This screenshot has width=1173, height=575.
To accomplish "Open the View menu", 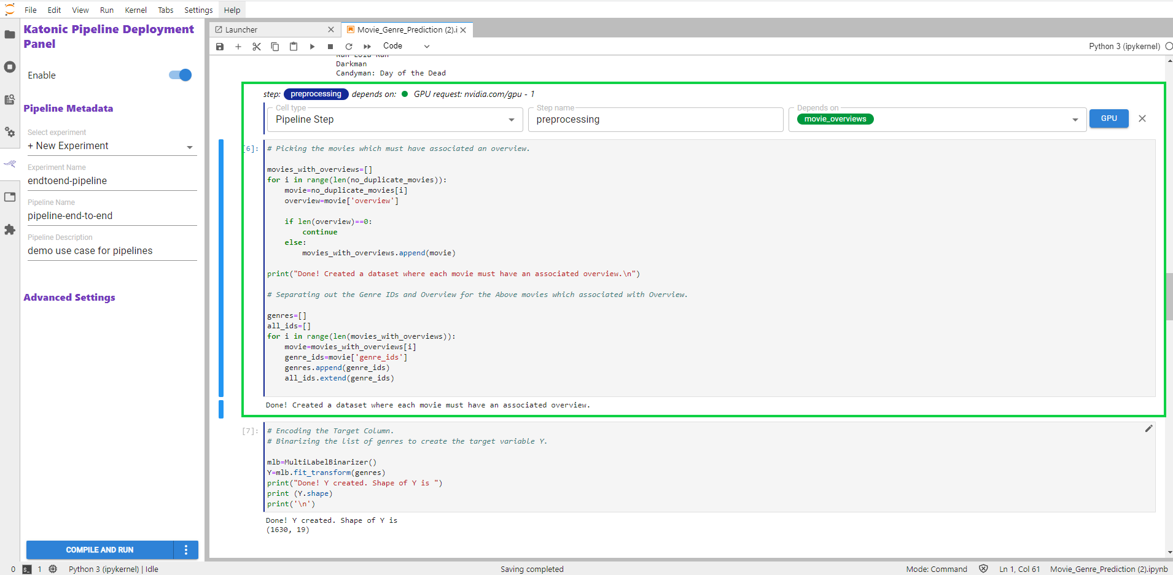I will [80, 10].
